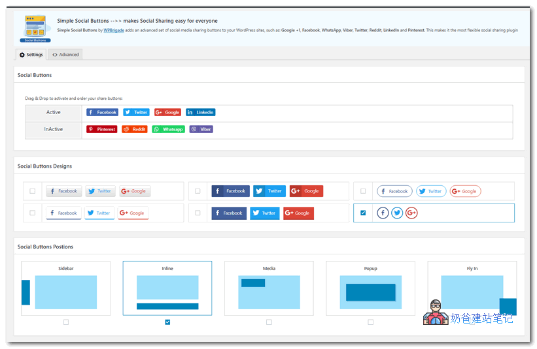537x349 pixels.
Task: Open the Settings tab
Action: (31, 55)
